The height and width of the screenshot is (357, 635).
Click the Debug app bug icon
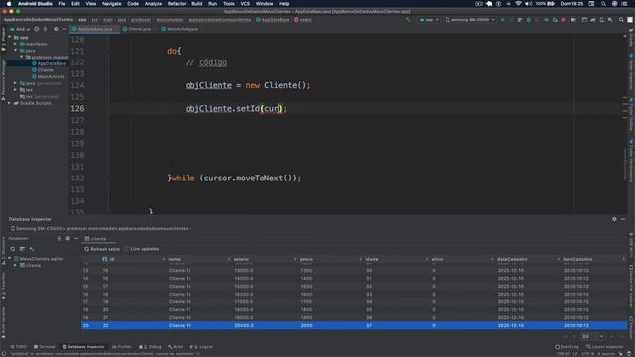(528, 20)
